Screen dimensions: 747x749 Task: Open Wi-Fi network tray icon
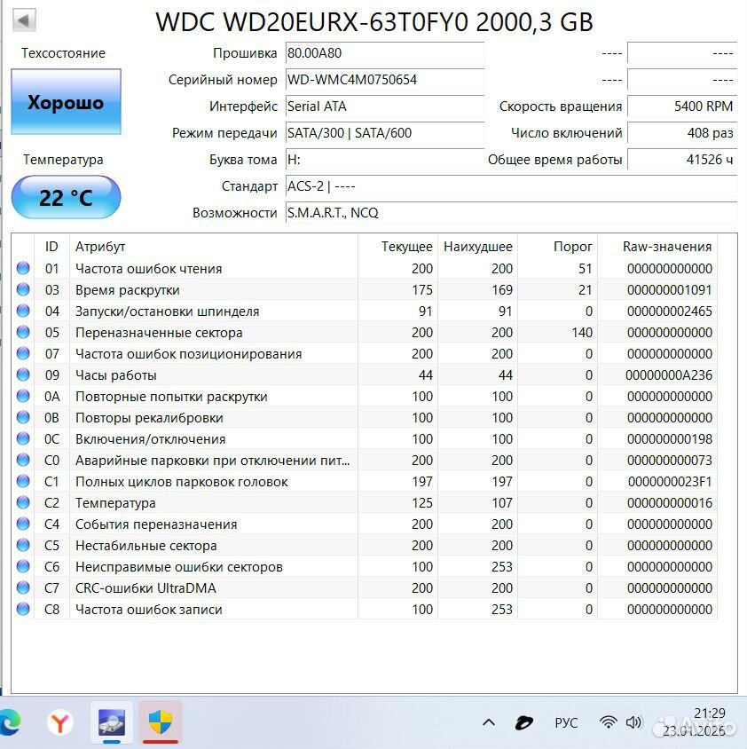pyautogui.click(x=608, y=722)
